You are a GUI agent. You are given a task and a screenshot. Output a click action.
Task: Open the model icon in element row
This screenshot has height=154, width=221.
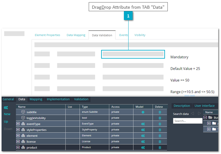(143, 136)
